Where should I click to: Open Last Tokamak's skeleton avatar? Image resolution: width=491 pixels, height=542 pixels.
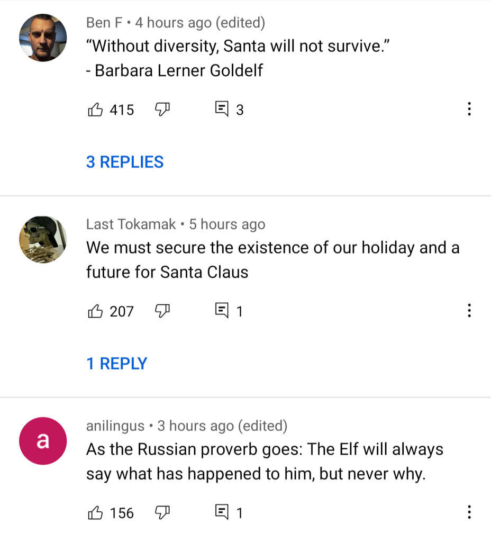(43, 239)
